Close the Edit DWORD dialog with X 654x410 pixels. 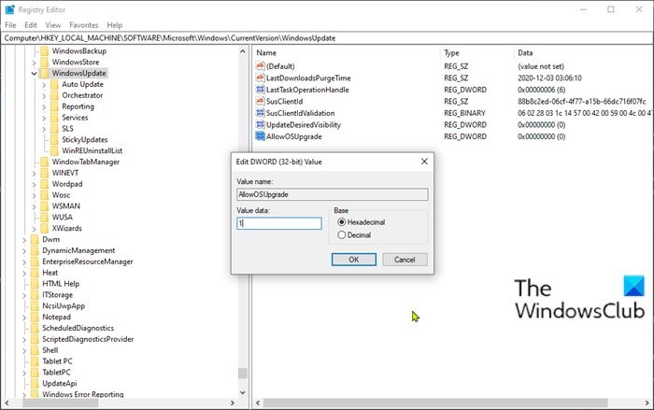(x=424, y=162)
